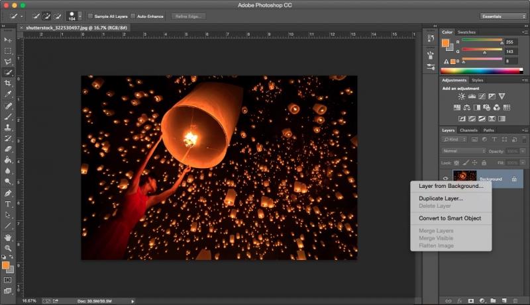Viewport: 530px width, 305px height.
Task: Switch to the Channels tab
Action: (468, 130)
